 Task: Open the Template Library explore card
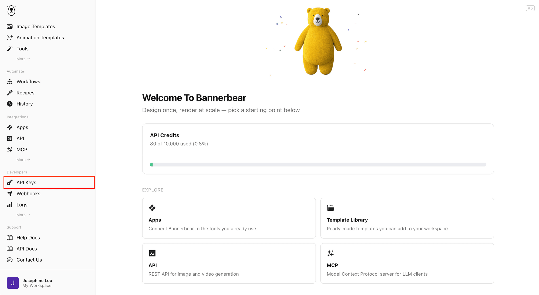pyautogui.click(x=407, y=218)
